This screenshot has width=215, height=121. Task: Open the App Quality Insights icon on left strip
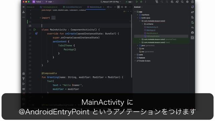pos(24,74)
